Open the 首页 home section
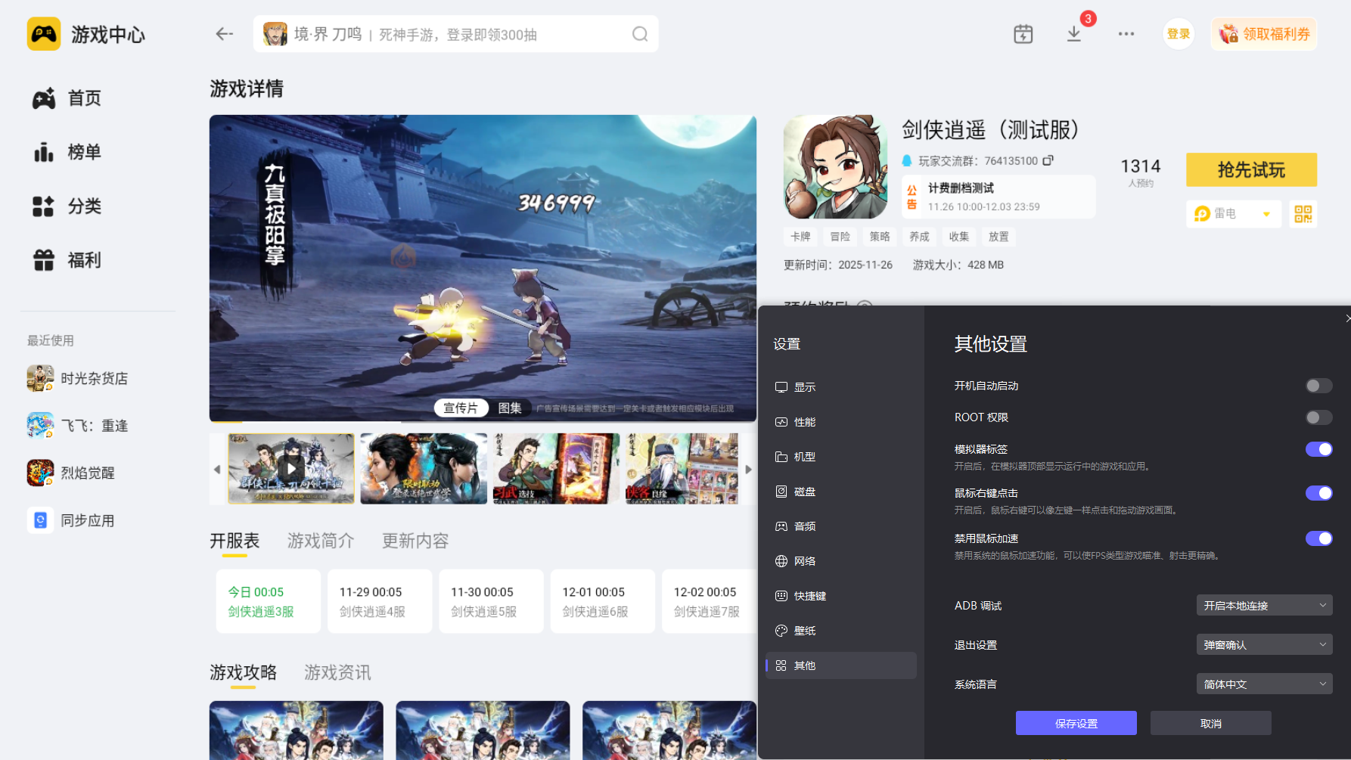Screen dimensions: 1351x760 click(84, 98)
